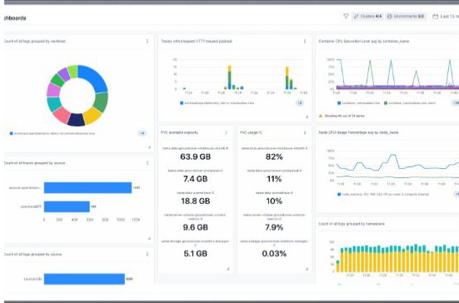Click the Count of all logs grouped by namespace title
Viewport: 459px width, 303px height.
pyautogui.click(x=352, y=224)
